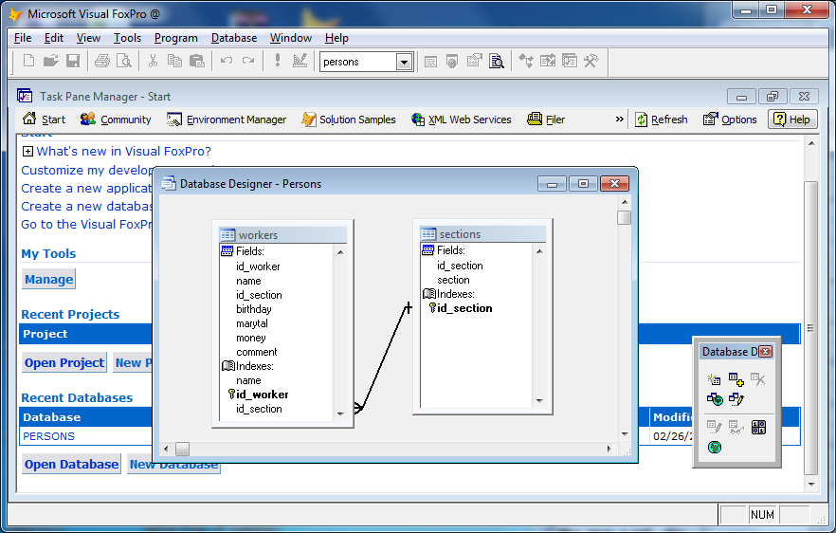
Task: Click Database Designer horizontal scrollbar thumb
Action: 182,449
